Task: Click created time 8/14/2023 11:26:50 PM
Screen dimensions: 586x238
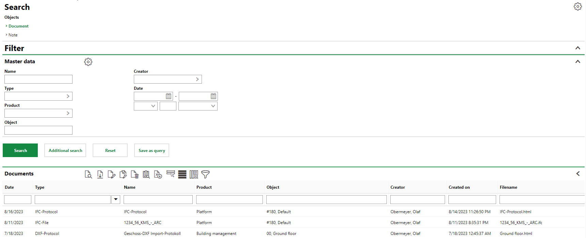Action: pos(469,212)
